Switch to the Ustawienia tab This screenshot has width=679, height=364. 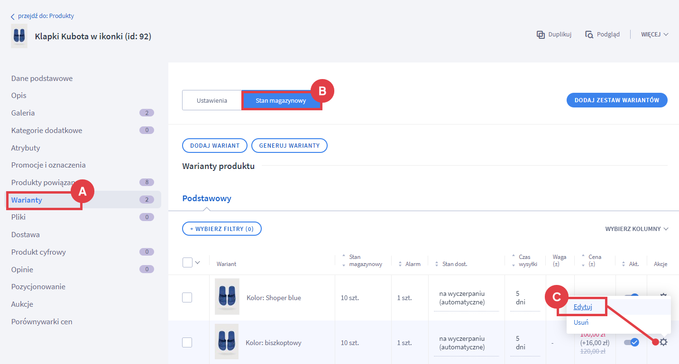[212, 101]
